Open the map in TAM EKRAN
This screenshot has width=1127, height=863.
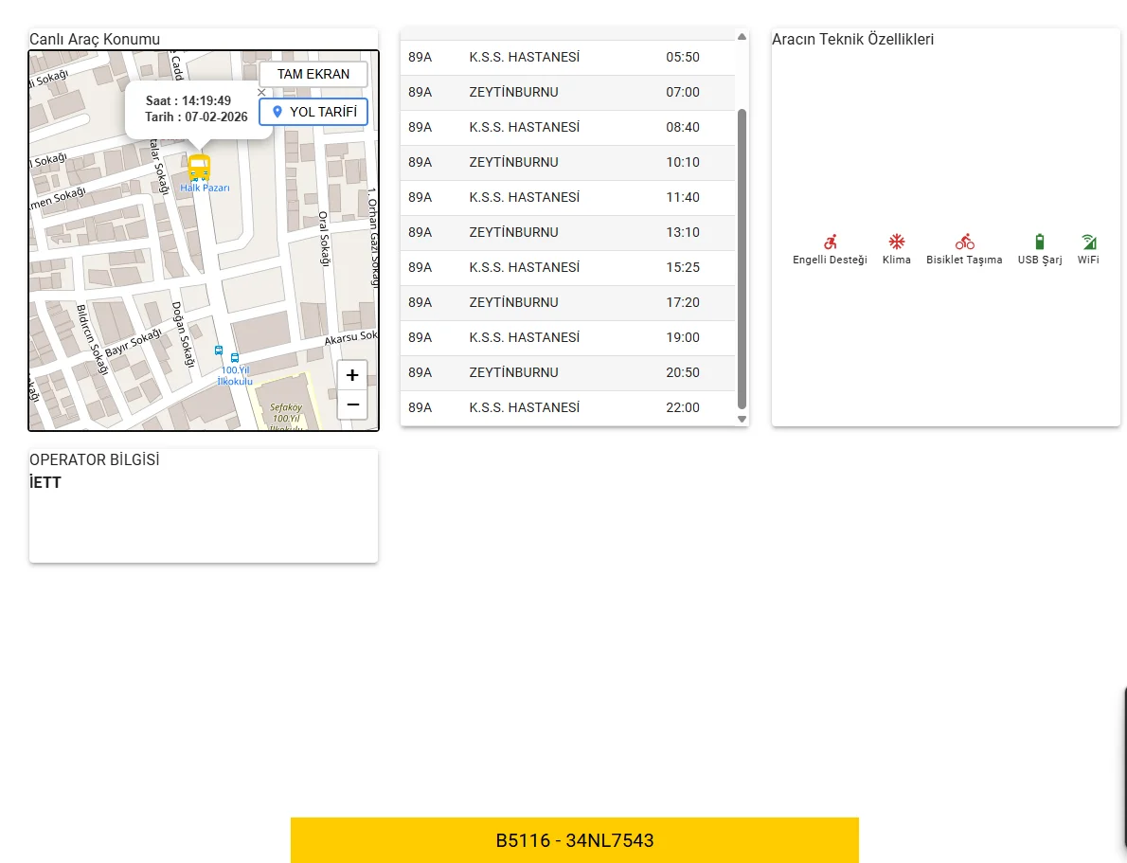313,74
